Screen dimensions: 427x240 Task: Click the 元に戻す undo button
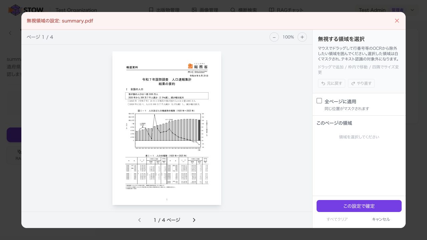(332, 83)
